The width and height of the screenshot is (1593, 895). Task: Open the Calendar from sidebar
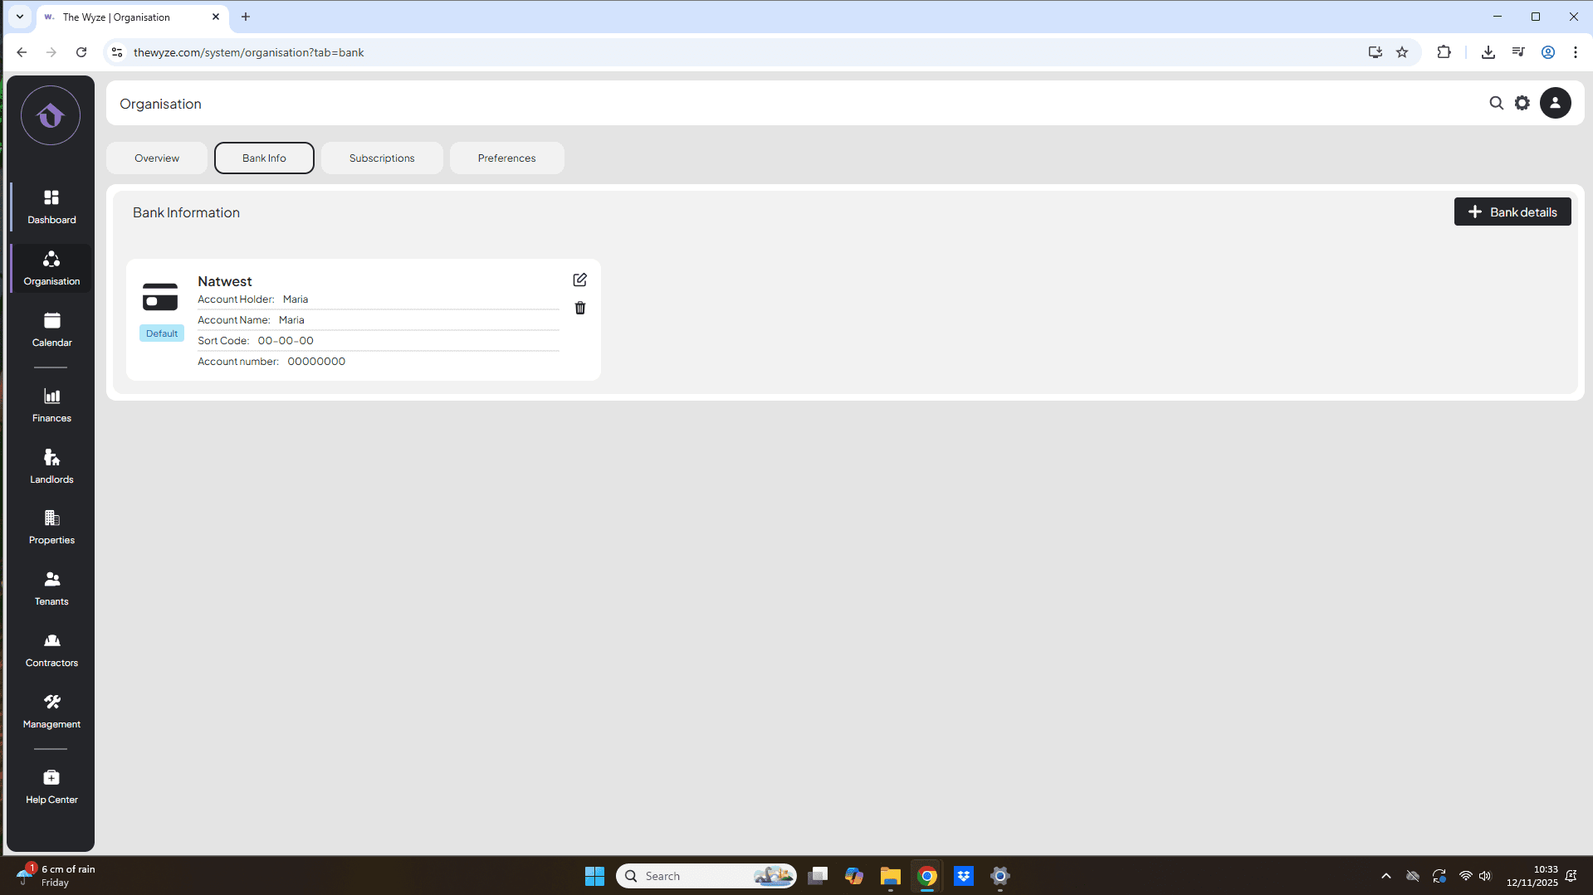(51, 329)
